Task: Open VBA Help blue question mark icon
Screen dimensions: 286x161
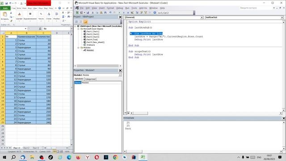Action: tap(155, 13)
